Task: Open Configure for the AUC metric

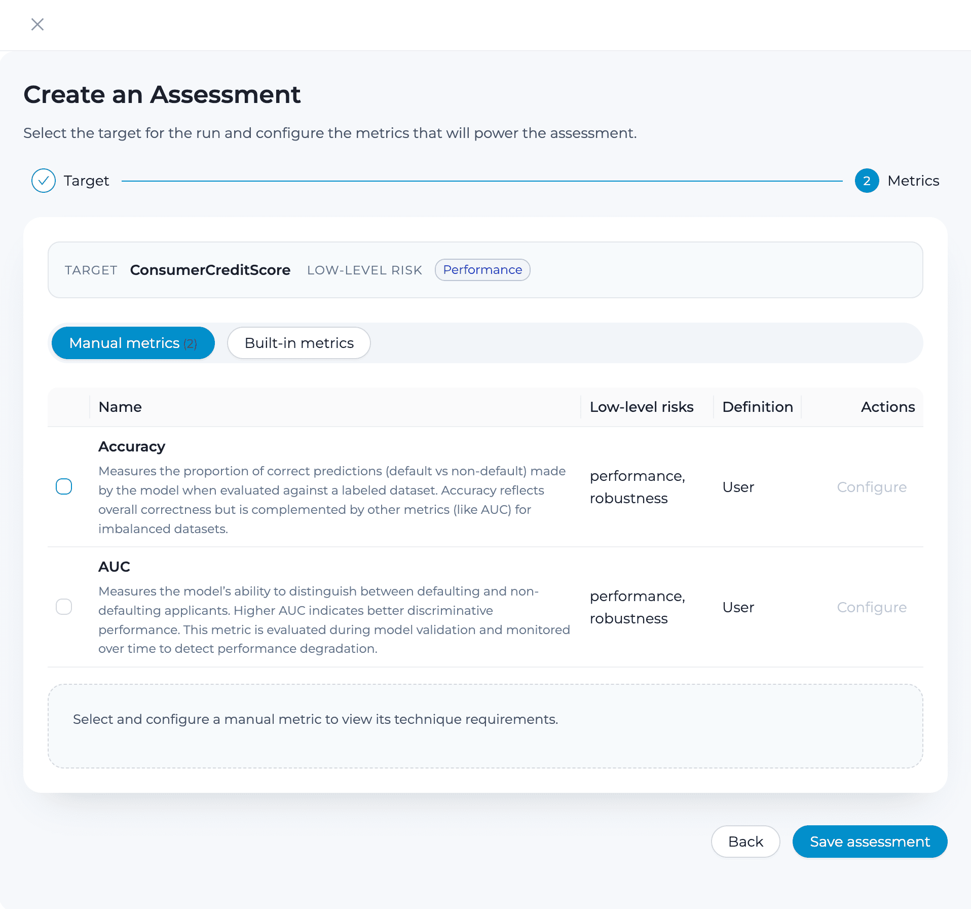Action: tap(872, 607)
